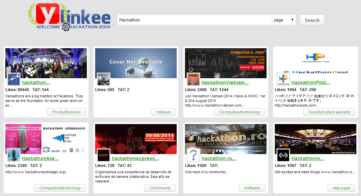This screenshot has width=361, height=196.
Task: Click the Hackathon search input field
Action: click(x=195, y=20)
